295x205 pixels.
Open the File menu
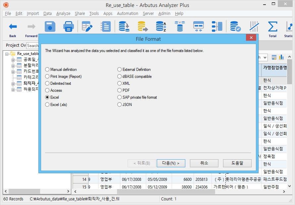point(8,14)
